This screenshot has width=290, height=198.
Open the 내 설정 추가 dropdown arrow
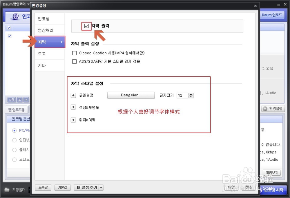tap(101, 188)
